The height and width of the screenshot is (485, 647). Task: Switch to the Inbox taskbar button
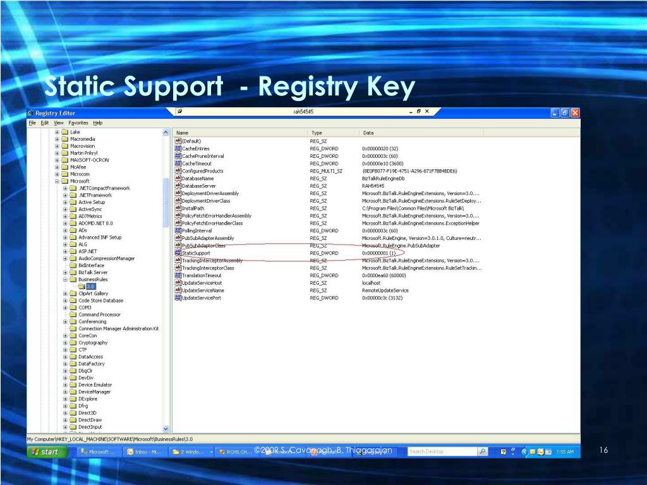click(147, 452)
